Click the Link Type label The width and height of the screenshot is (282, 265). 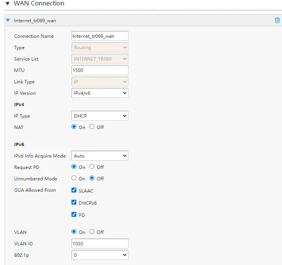point(24,82)
